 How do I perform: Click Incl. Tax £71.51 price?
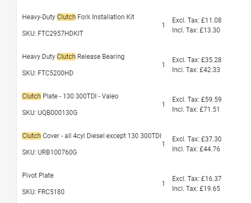click(196, 109)
